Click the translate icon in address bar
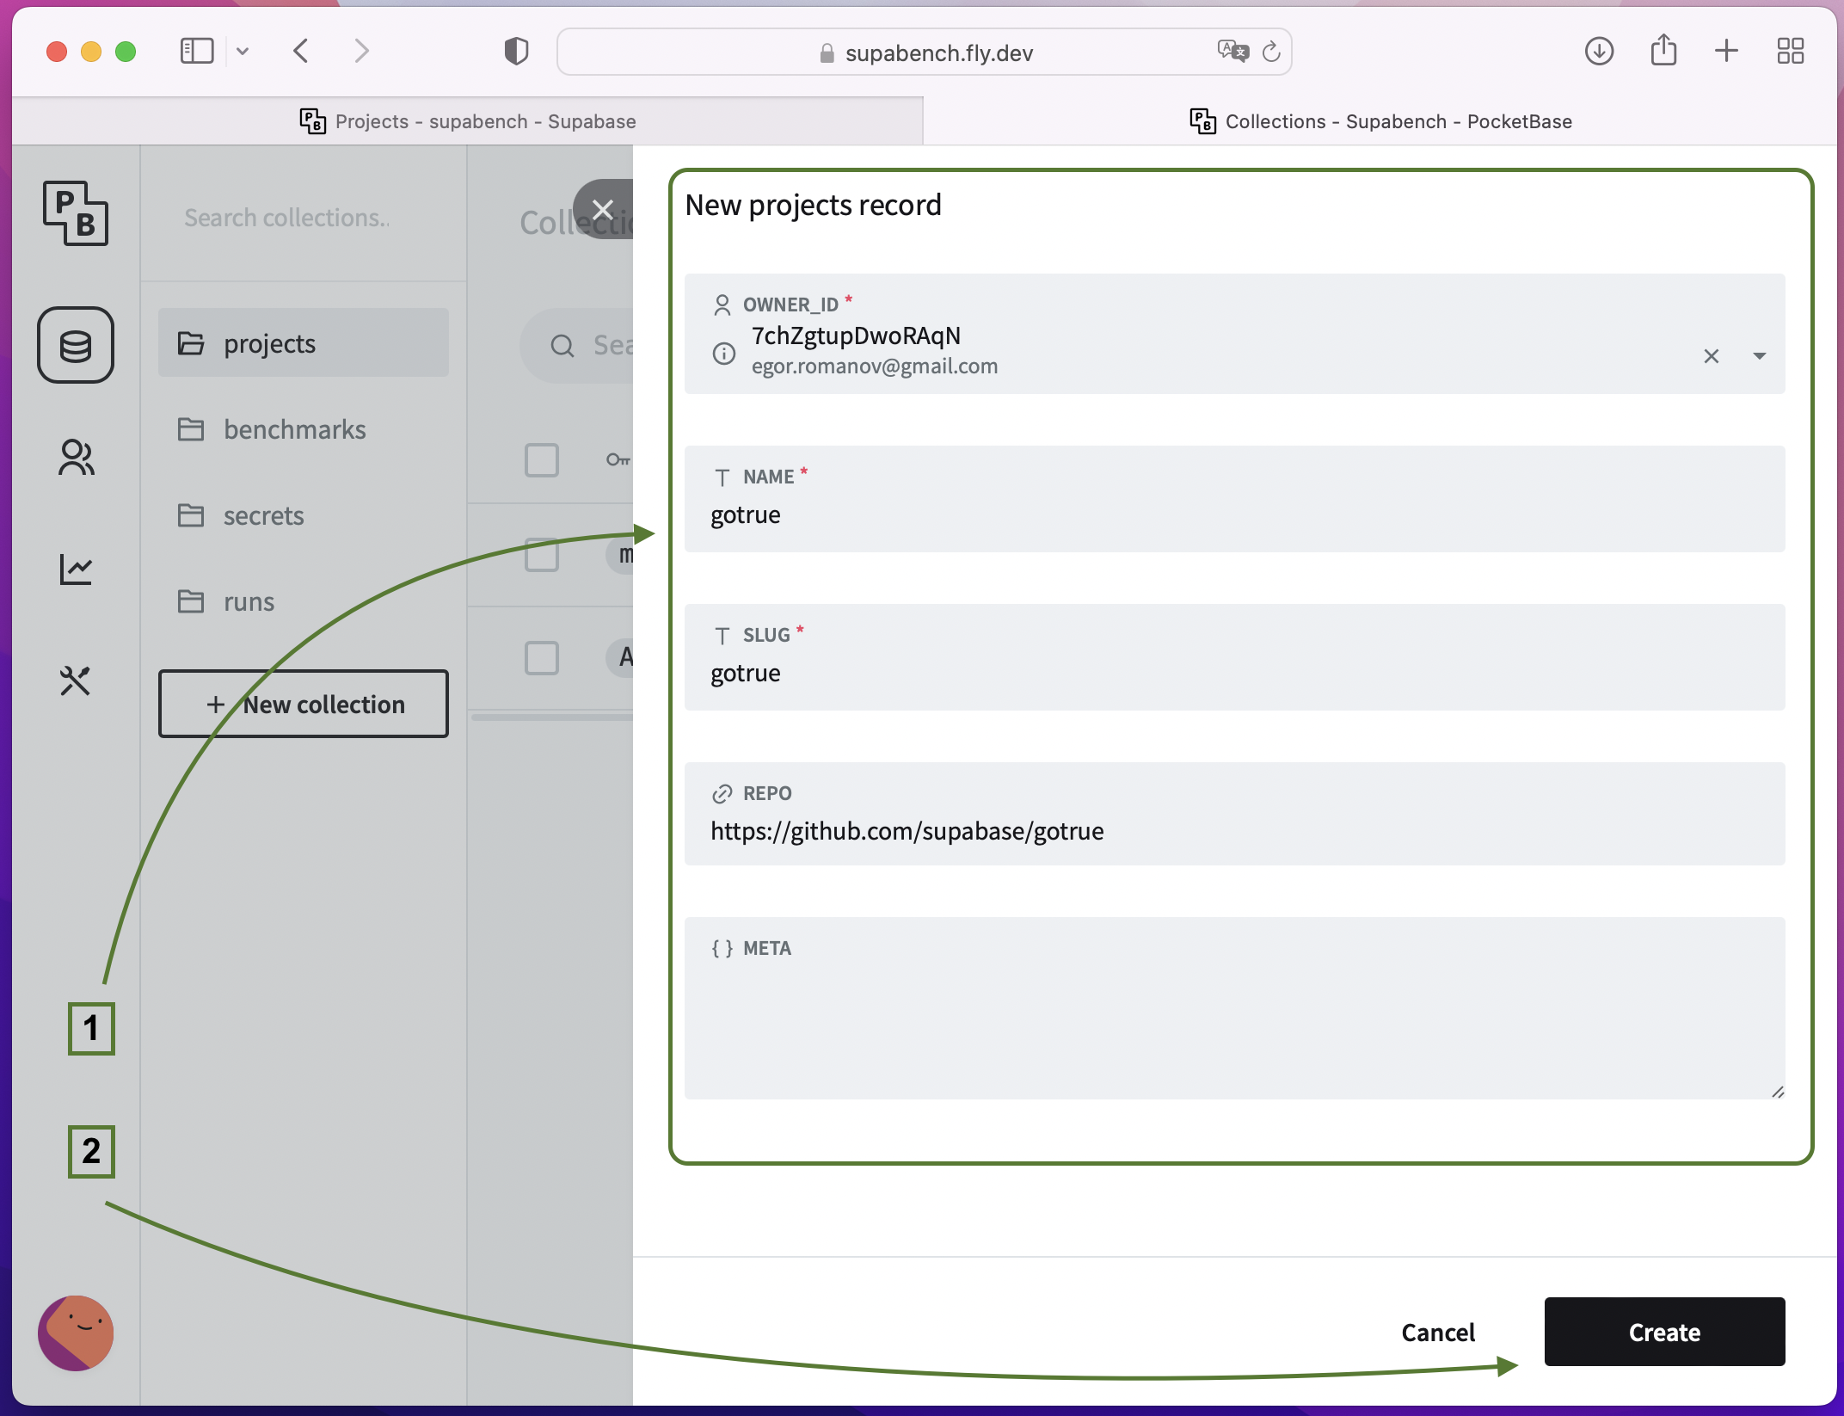Image resolution: width=1844 pixels, height=1416 pixels. [1232, 52]
